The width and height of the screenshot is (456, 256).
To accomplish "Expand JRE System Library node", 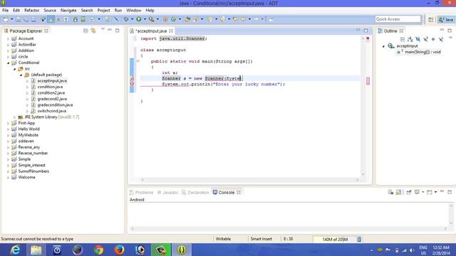I will [x=14, y=117].
